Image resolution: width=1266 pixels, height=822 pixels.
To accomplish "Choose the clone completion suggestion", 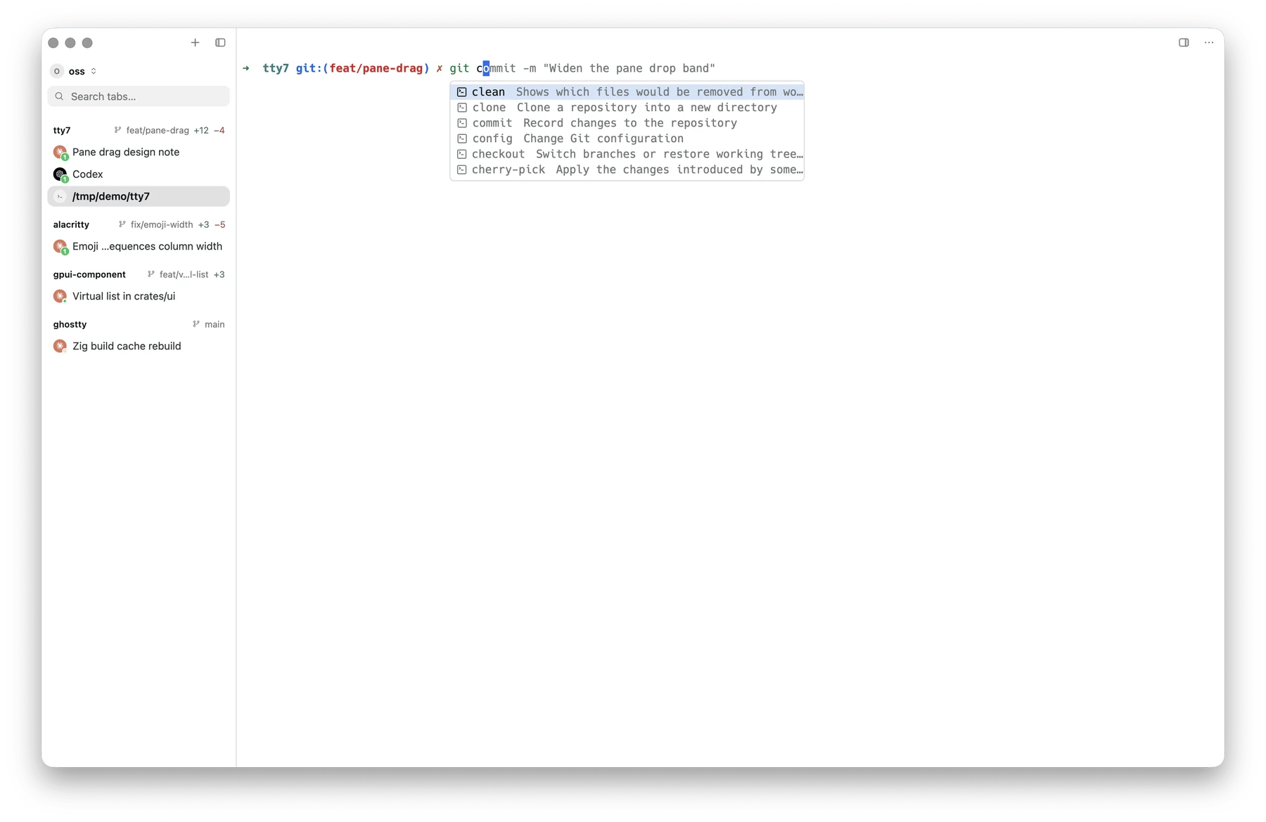I will (627, 108).
